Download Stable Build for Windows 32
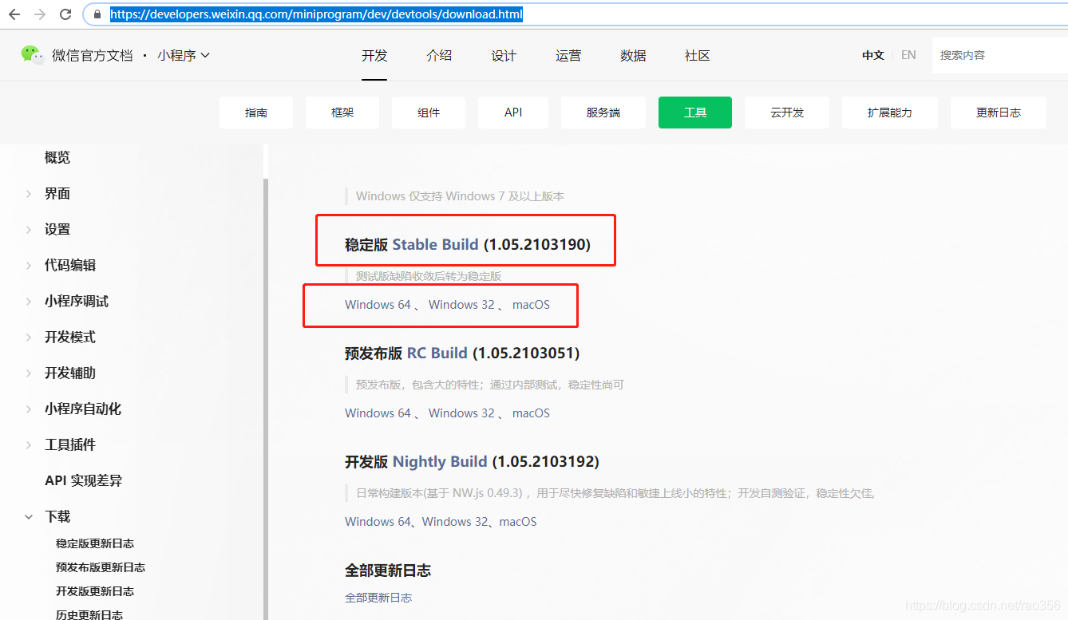This screenshot has height=620, width=1068. click(x=461, y=305)
